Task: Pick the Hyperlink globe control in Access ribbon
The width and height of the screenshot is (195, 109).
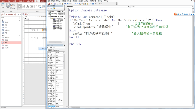Action: pyautogui.click(x=40, y=6)
